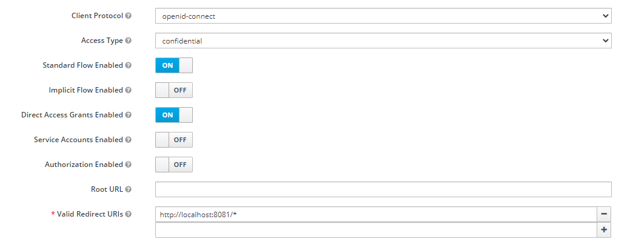
Task: Click Valid Redirect URIs help icon
Action: coord(128,214)
